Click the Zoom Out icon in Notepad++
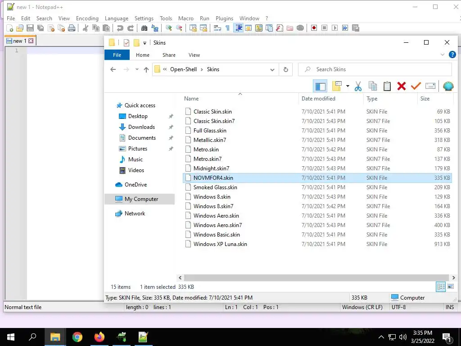This screenshot has width=461, height=346. click(x=179, y=28)
